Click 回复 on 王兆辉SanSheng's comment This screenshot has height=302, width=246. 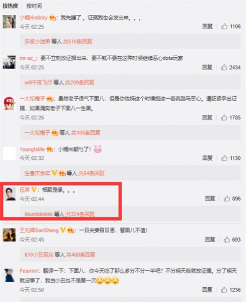[x=210, y=239]
